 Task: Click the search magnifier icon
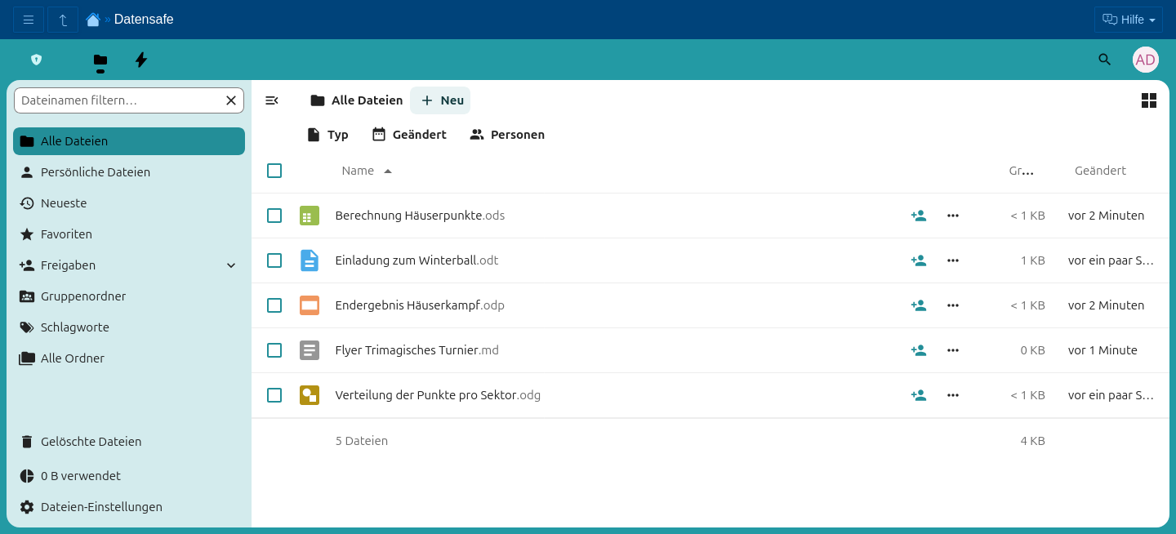[1104, 60]
